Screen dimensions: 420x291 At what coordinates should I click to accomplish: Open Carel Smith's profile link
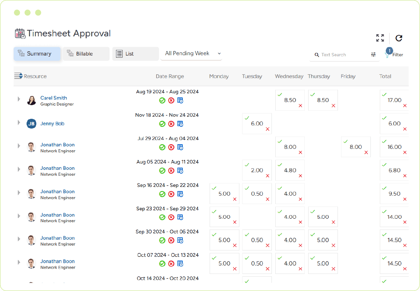point(53,98)
